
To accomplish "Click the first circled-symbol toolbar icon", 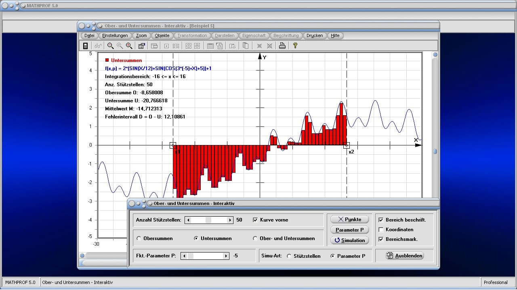I will click(x=188, y=46).
